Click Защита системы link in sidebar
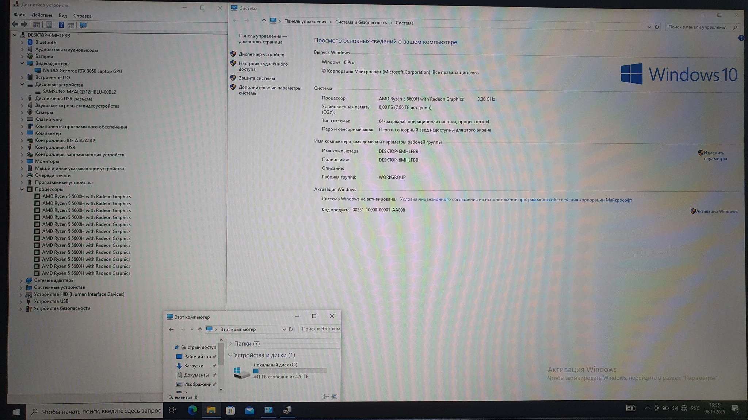 pyautogui.click(x=256, y=78)
